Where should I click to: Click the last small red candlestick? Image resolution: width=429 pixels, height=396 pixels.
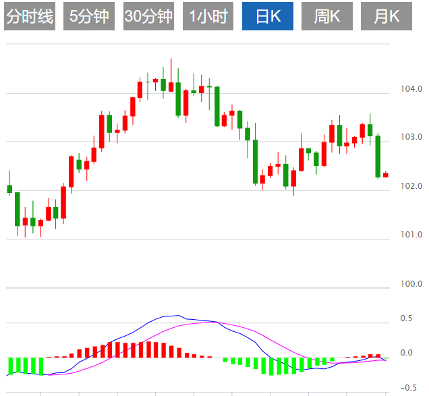click(x=386, y=175)
